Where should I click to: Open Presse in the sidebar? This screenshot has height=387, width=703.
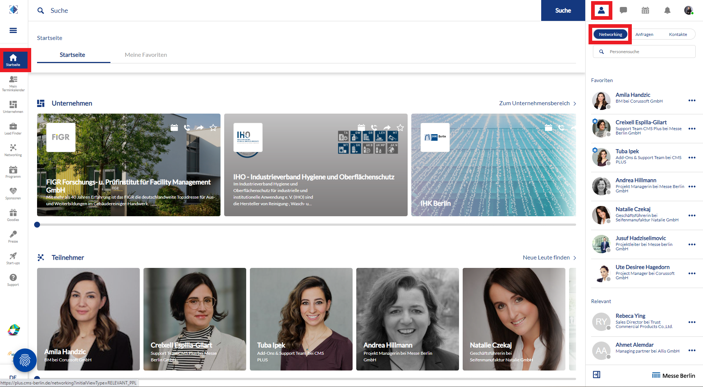(x=13, y=237)
